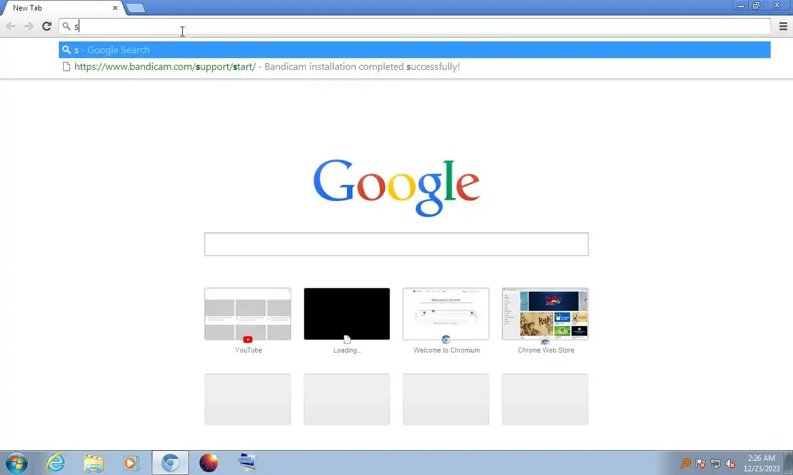
Task: Open the YouTube thumbnail tile
Action: pos(248,314)
